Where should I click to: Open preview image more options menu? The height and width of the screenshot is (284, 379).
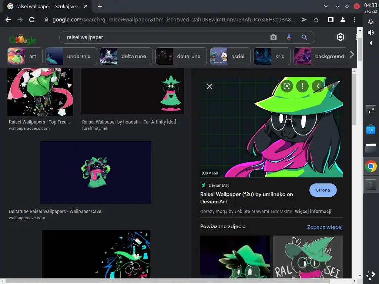tap(302, 86)
